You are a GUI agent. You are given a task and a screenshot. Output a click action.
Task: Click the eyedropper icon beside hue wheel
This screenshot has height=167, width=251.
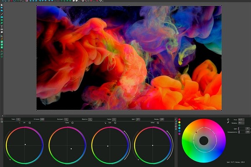point(228,122)
